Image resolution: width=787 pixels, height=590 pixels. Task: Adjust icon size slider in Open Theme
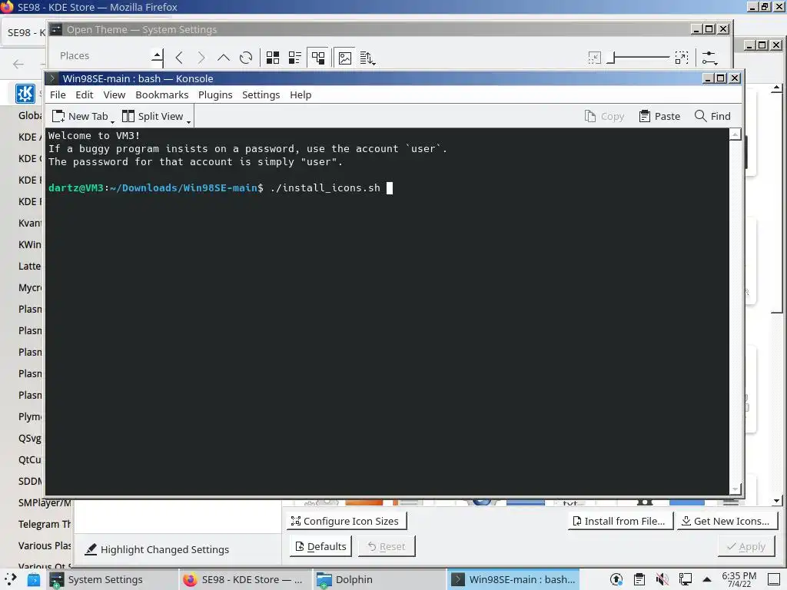638,58
